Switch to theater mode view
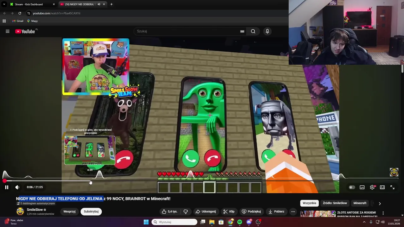 click(x=382, y=187)
